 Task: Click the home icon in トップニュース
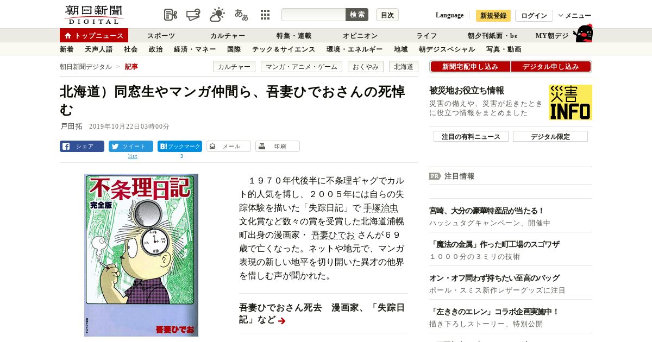[x=68, y=36]
